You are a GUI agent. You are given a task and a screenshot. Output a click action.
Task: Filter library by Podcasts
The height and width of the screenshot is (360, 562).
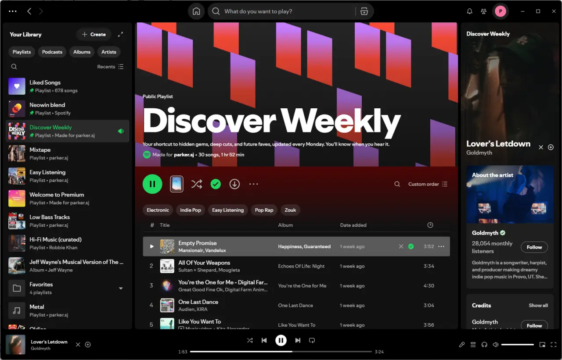(x=52, y=52)
